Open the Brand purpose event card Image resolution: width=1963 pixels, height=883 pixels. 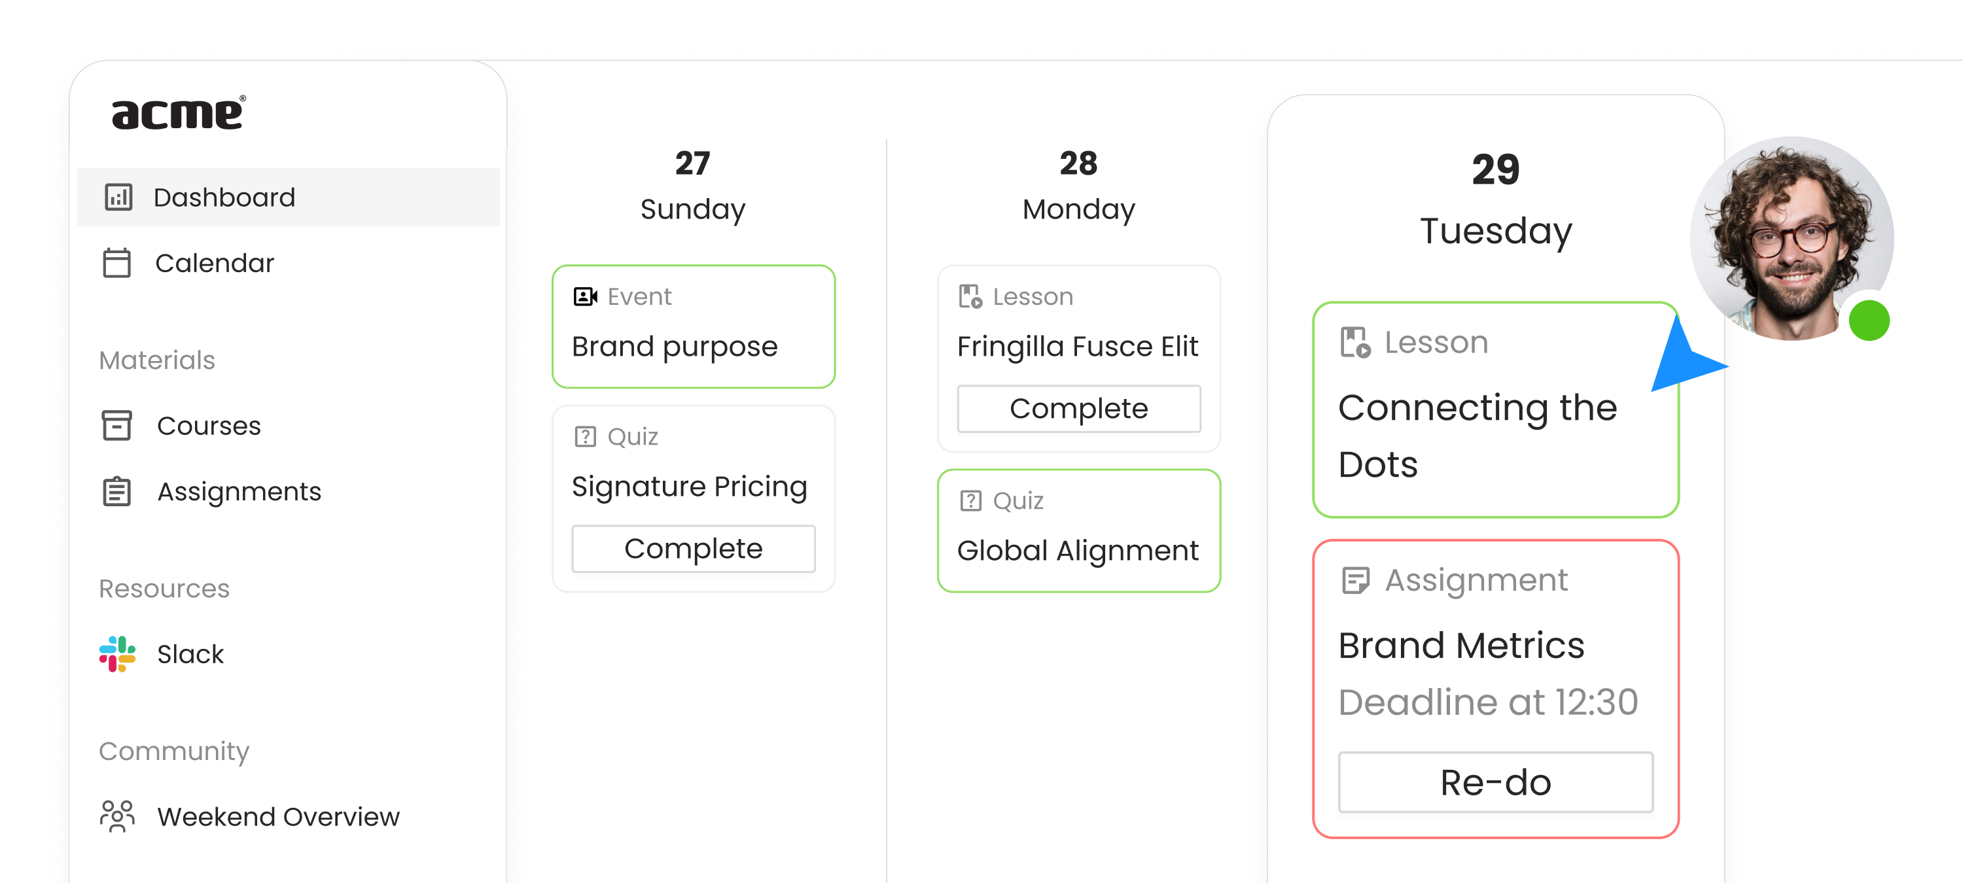tap(694, 327)
